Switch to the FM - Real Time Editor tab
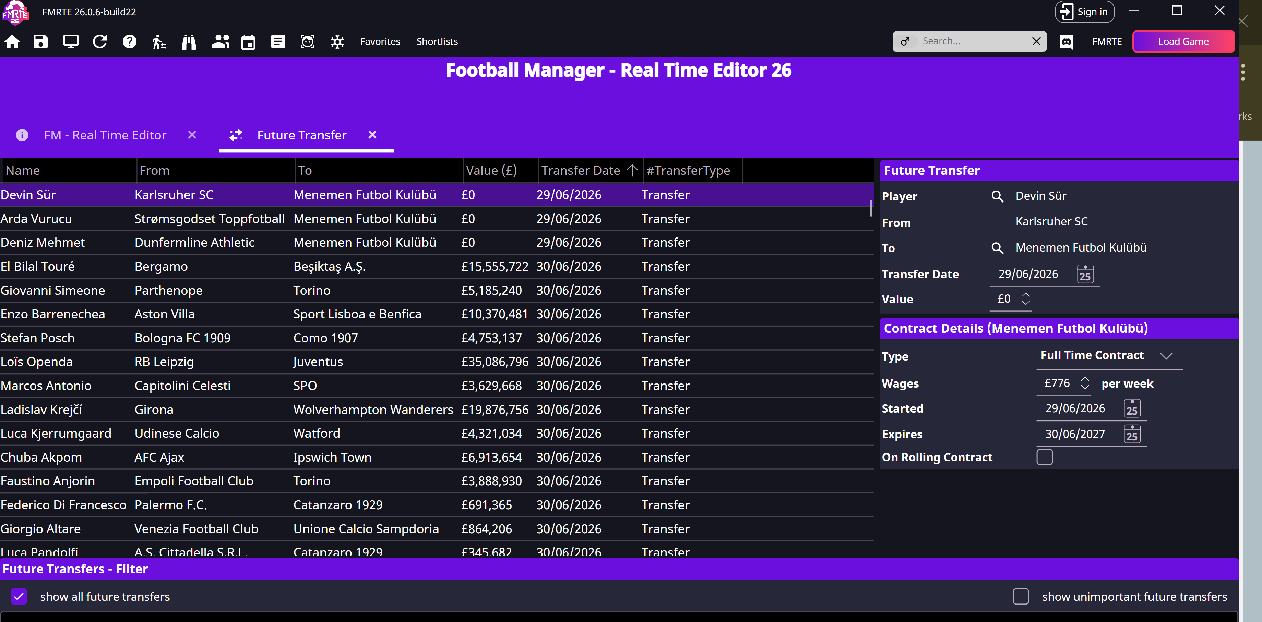Viewport: 1262px width, 622px height. coord(105,135)
